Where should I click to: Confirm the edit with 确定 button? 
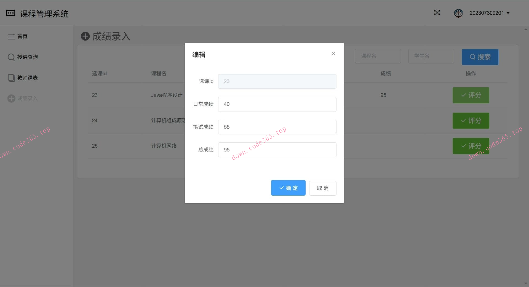pyautogui.click(x=288, y=188)
